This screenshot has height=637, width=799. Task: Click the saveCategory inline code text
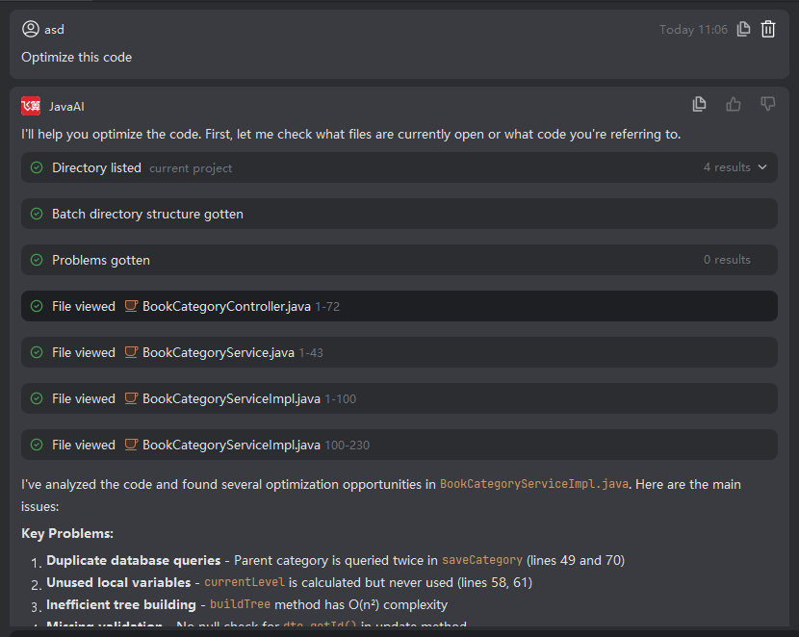tap(481, 560)
